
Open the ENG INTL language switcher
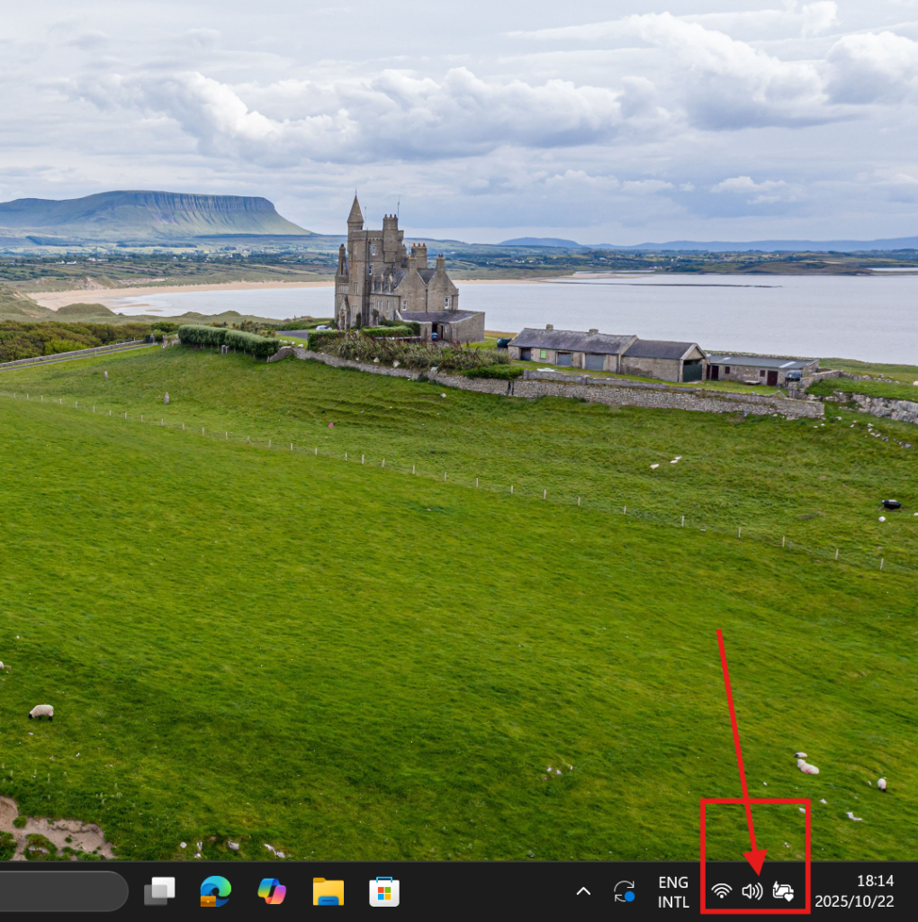coord(673,891)
